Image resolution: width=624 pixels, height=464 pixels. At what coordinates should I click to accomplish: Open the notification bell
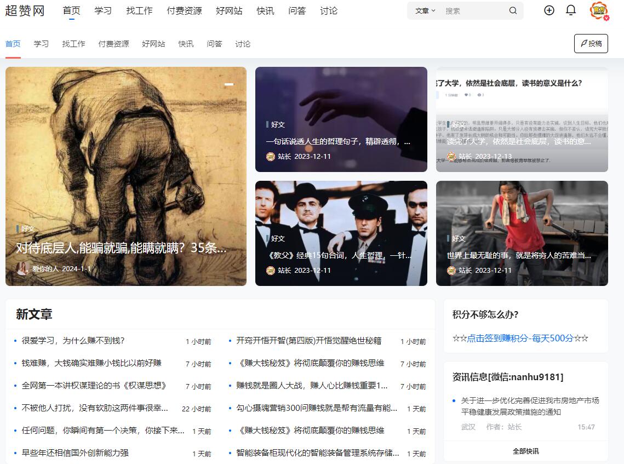pos(571,10)
